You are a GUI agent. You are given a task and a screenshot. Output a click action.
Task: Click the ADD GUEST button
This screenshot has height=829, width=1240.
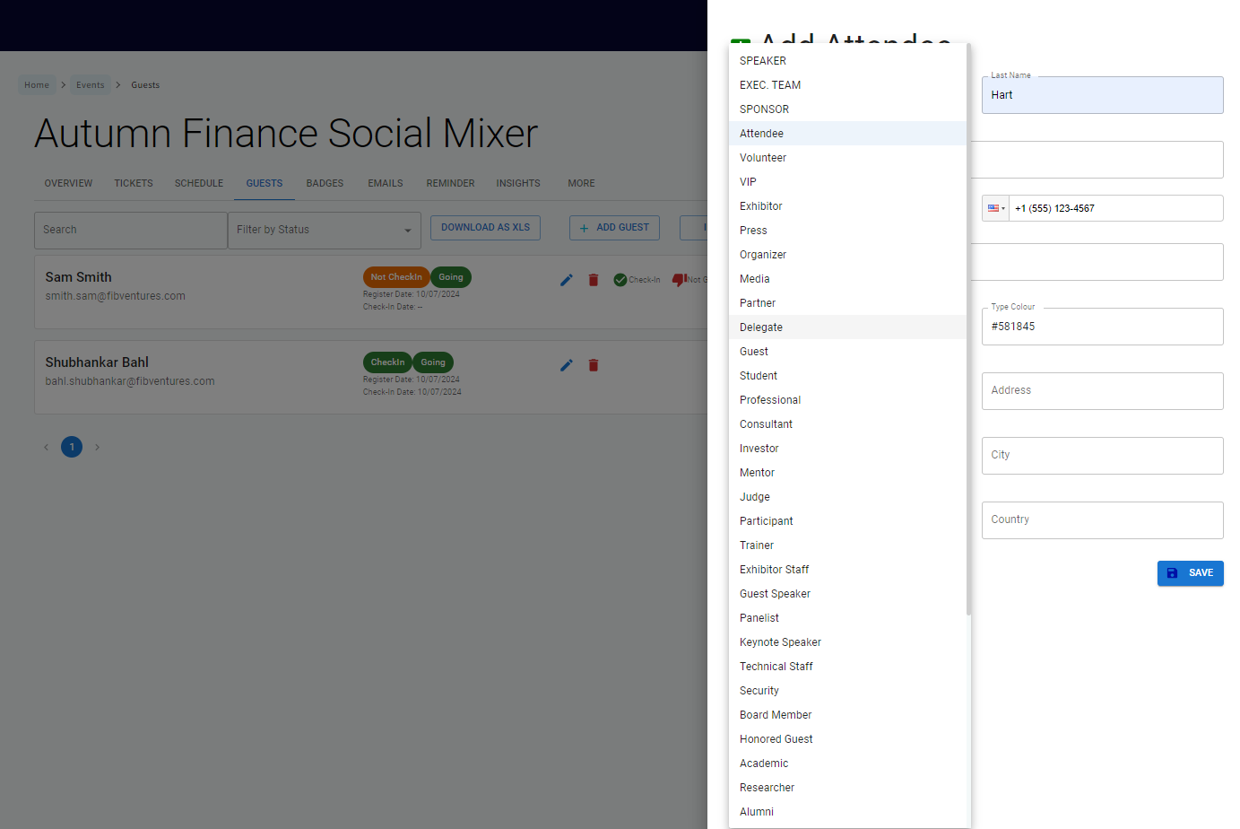pyautogui.click(x=614, y=227)
